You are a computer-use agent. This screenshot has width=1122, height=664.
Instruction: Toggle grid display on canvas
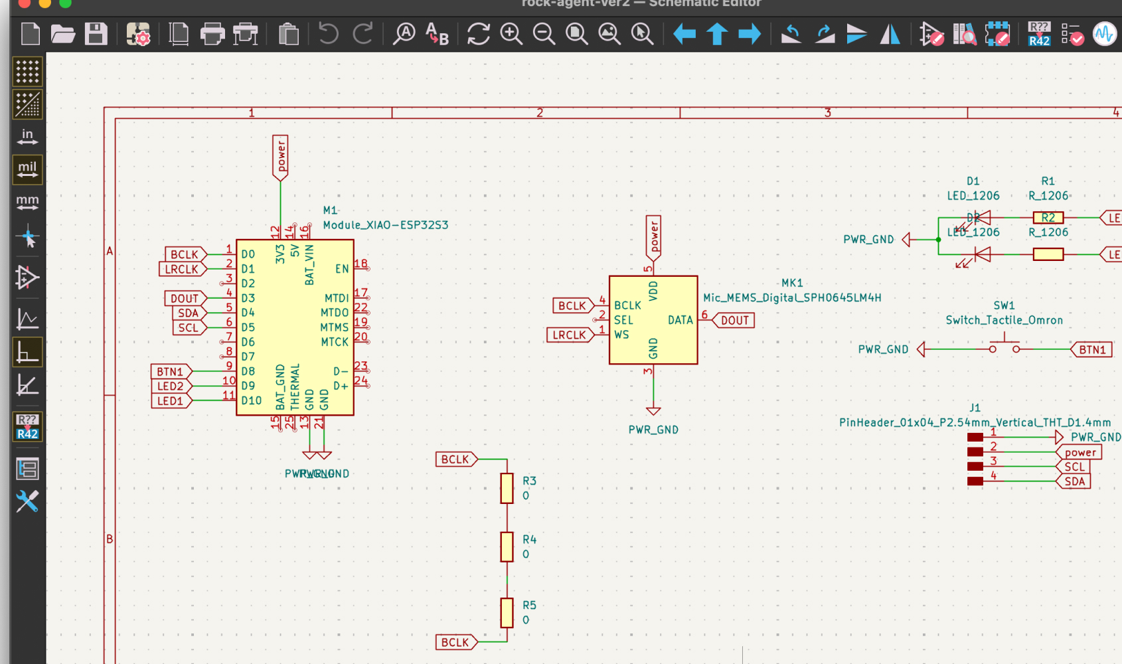pyautogui.click(x=27, y=72)
